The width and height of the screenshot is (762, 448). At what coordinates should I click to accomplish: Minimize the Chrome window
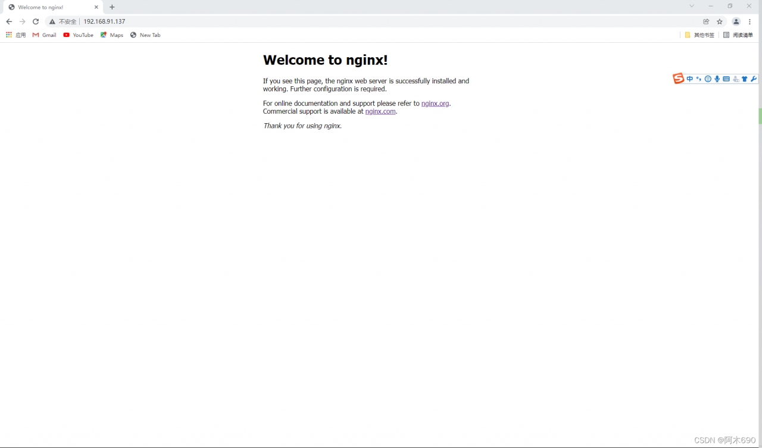[711, 6]
